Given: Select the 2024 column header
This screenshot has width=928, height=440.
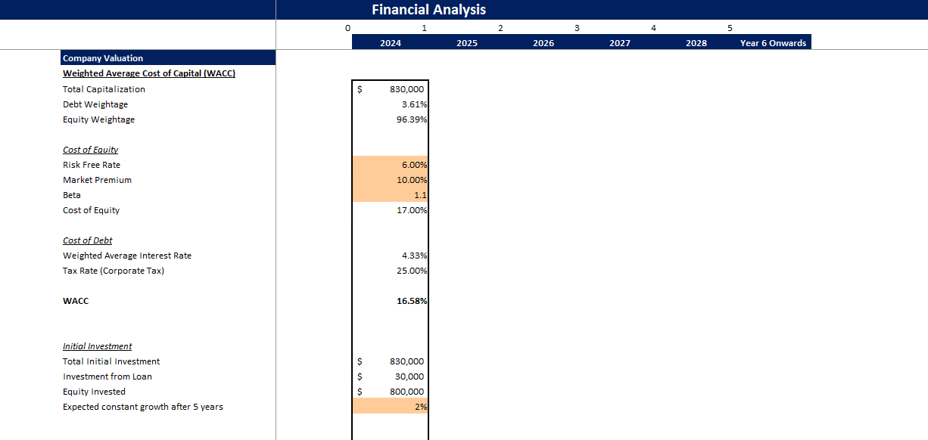Looking at the screenshot, I should [390, 42].
